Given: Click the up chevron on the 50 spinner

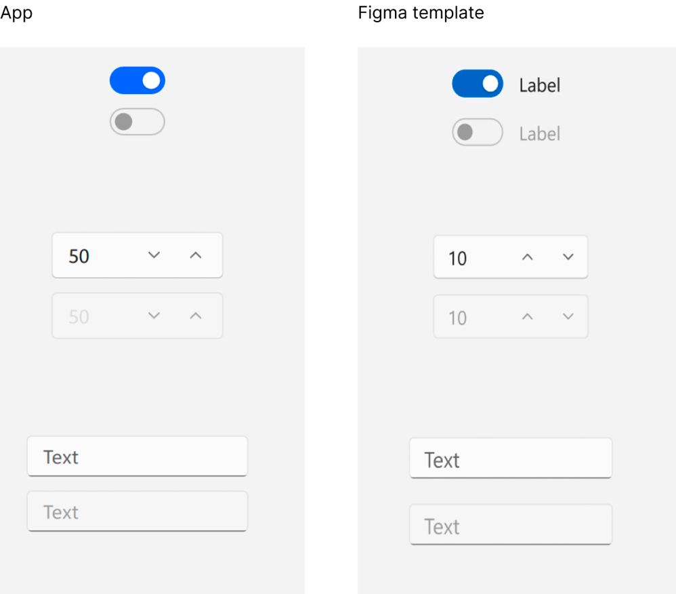Looking at the screenshot, I should [x=196, y=255].
